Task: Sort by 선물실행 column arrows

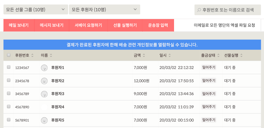Action: click(241, 55)
